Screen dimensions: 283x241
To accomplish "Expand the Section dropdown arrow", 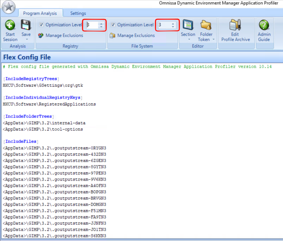I will point(189,39).
